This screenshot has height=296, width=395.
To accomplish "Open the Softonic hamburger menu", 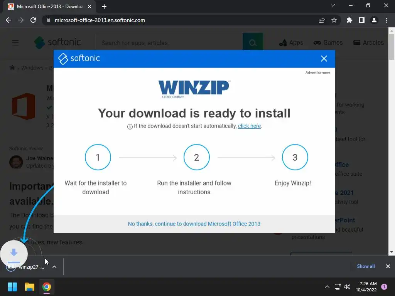I will (15, 43).
